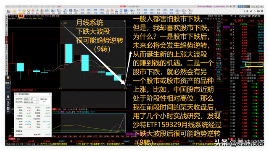Expand the 周期 dropdown arrow

point(61,10)
